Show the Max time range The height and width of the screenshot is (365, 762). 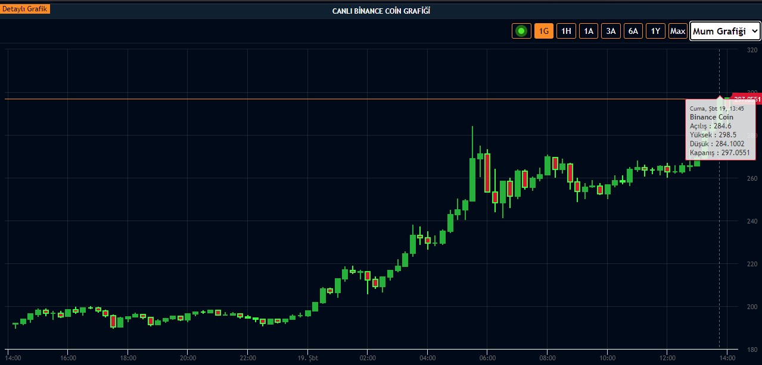[x=677, y=31]
